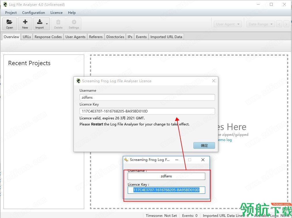Click the frog icon in Licence dialog title
This screenshot has width=292, height=218.
click(78, 81)
